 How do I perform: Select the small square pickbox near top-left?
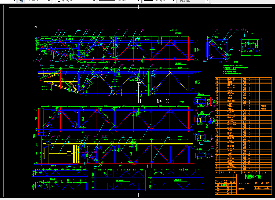coord(36,27)
